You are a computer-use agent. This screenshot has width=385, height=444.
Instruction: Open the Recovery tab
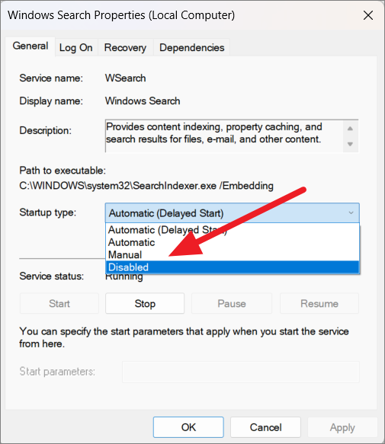click(125, 47)
